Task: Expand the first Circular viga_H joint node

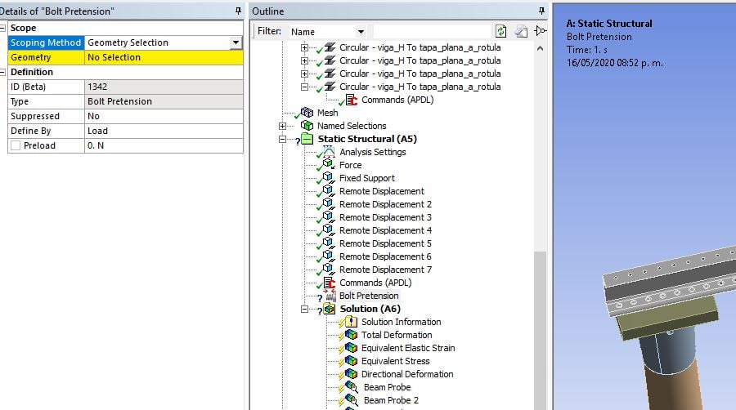Action: pos(305,47)
